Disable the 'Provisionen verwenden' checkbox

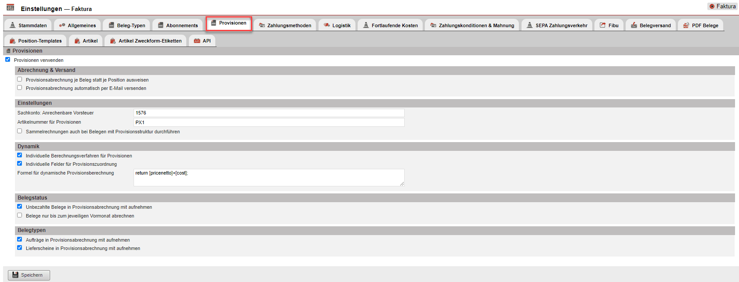(7, 60)
